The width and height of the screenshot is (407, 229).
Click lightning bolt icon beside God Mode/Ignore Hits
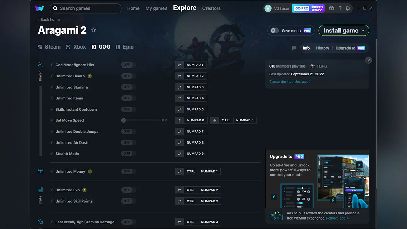[52, 65]
